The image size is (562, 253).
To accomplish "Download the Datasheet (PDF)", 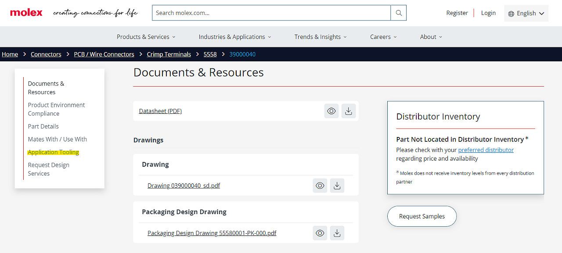I will 348,111.
